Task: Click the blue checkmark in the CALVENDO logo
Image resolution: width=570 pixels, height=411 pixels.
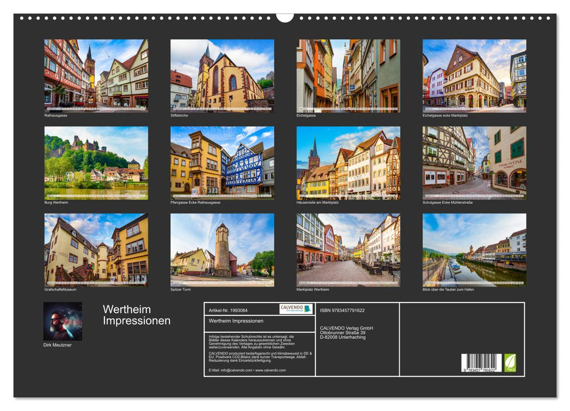Action: pyautogui.click(x=308, y=309)
